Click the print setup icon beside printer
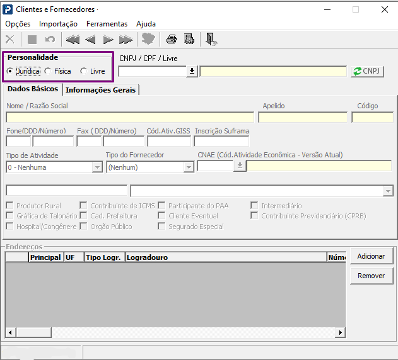The height and width of the screenshot is (360, 398). [189, 40]
